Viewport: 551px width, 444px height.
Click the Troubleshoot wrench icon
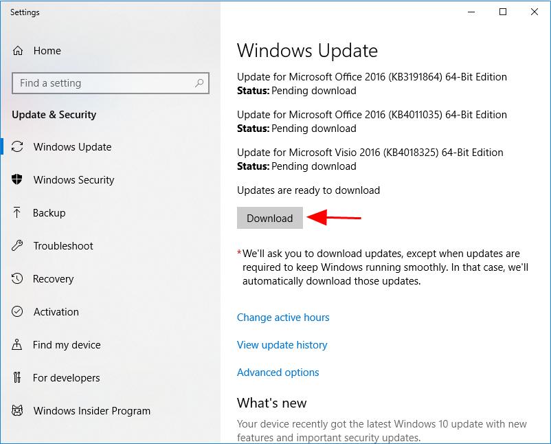coord(17,245)
